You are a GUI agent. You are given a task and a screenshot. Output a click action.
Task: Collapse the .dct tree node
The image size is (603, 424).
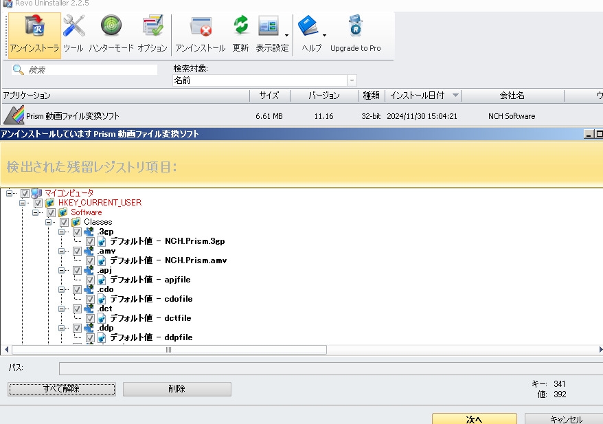(62, 309)
